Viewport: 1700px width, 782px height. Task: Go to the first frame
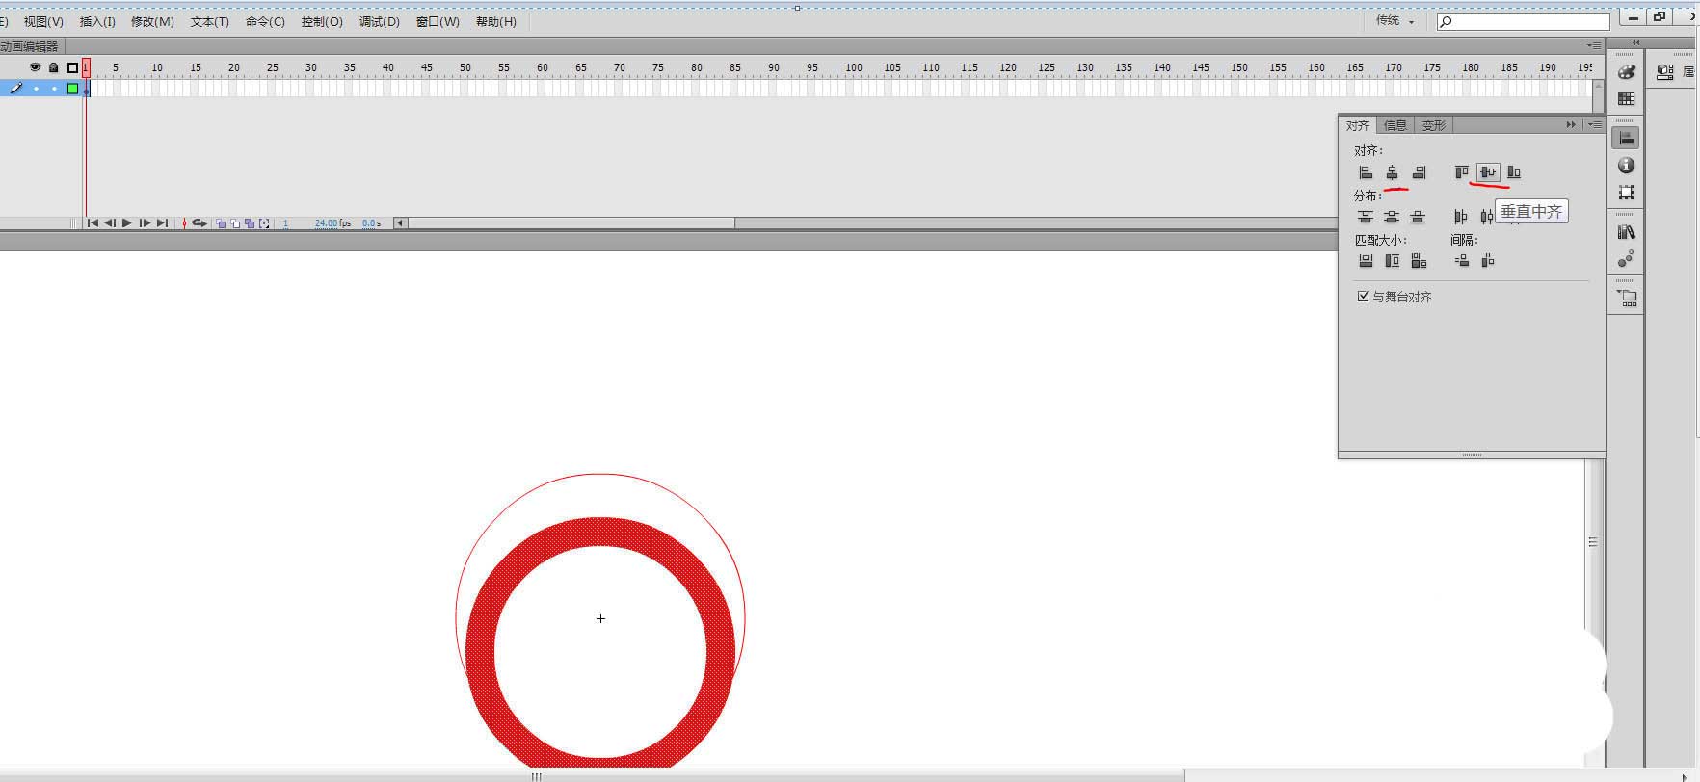coord(93,223)
